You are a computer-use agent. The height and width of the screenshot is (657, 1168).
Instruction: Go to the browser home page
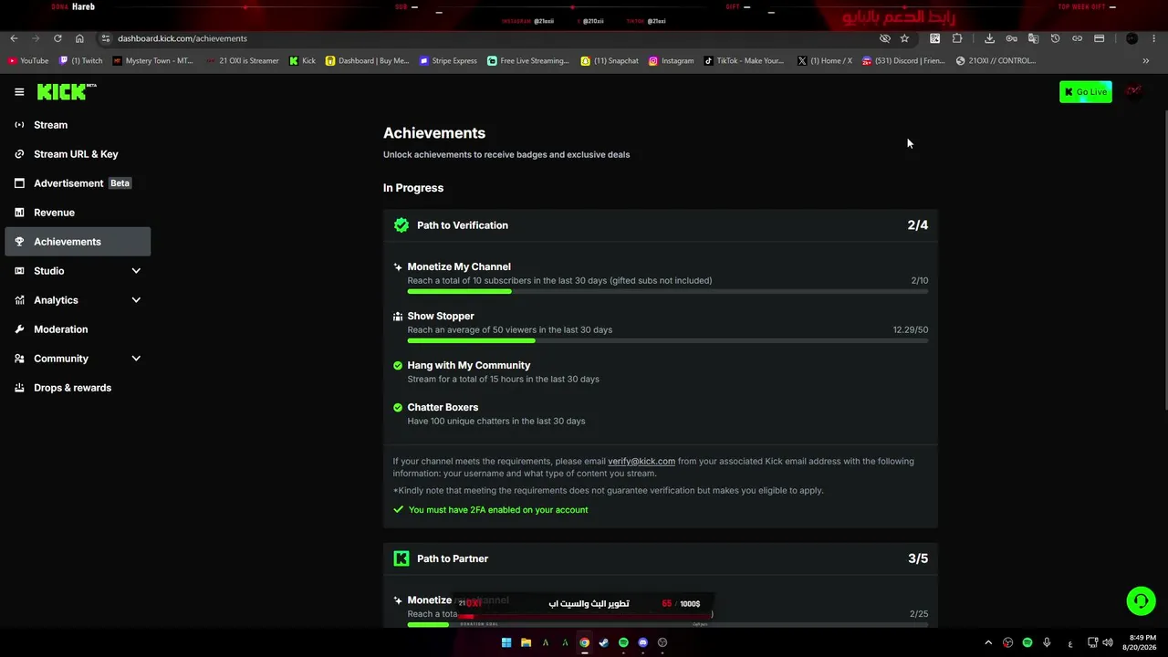pyautogui.click(x=79, y=38)
